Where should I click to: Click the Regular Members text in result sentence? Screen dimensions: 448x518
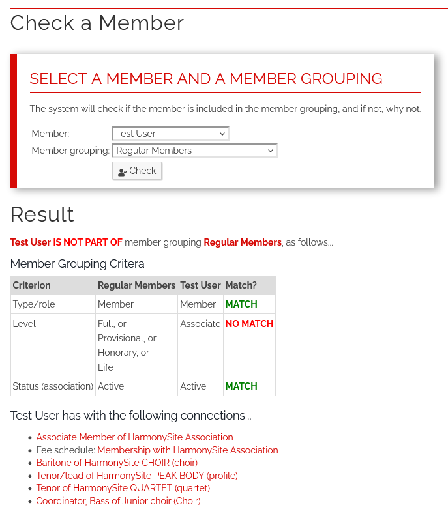pos(243,242)
